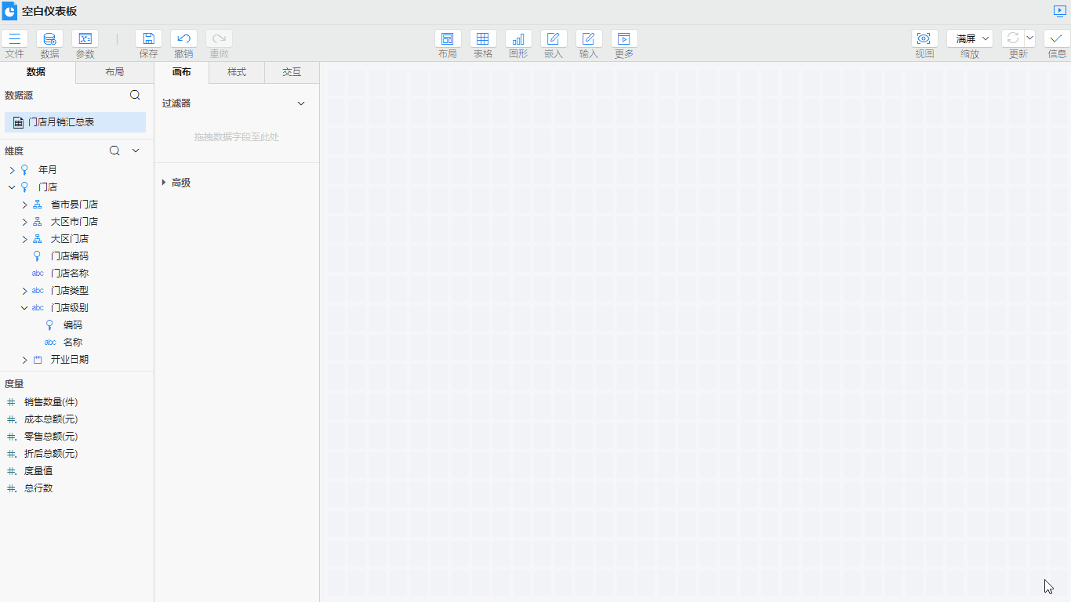The image size is (1071, 602).
Task: Click the 信息 checkmark icon
Action: click(1057, 38)
